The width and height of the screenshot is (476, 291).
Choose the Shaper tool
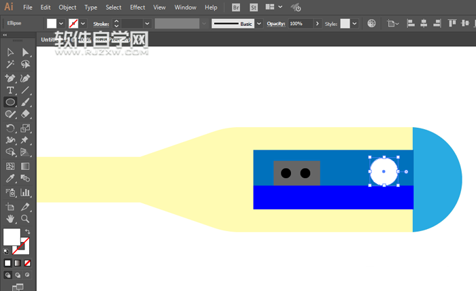[x=10, y=114]
